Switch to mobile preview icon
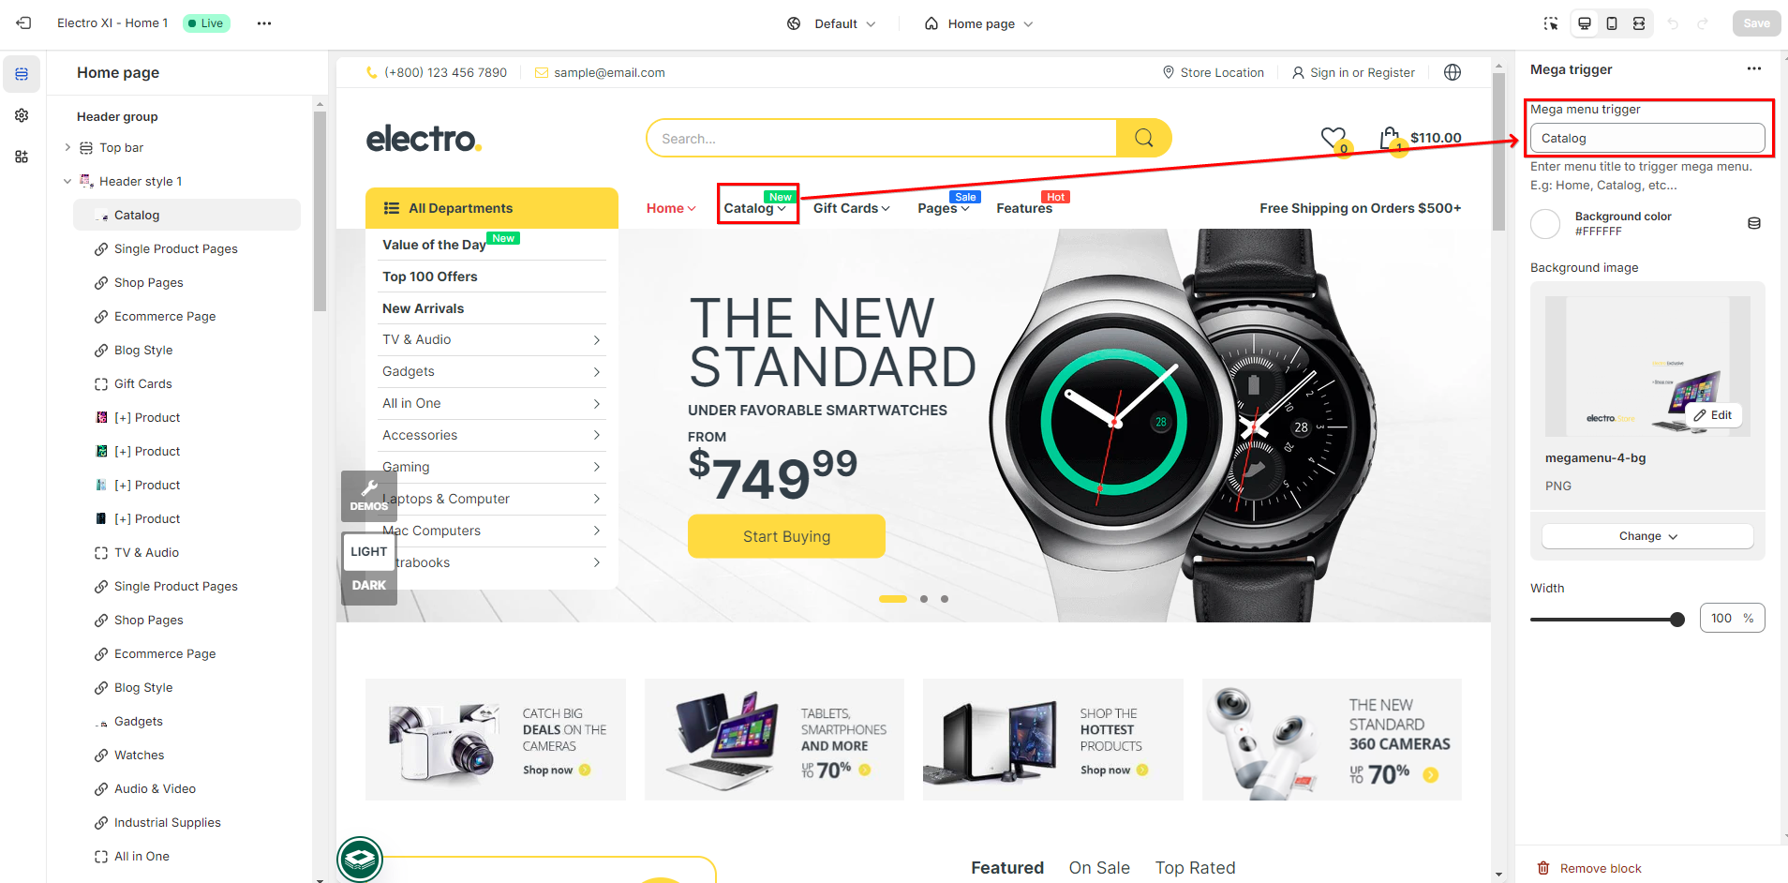 click(x=1612, y=23)
